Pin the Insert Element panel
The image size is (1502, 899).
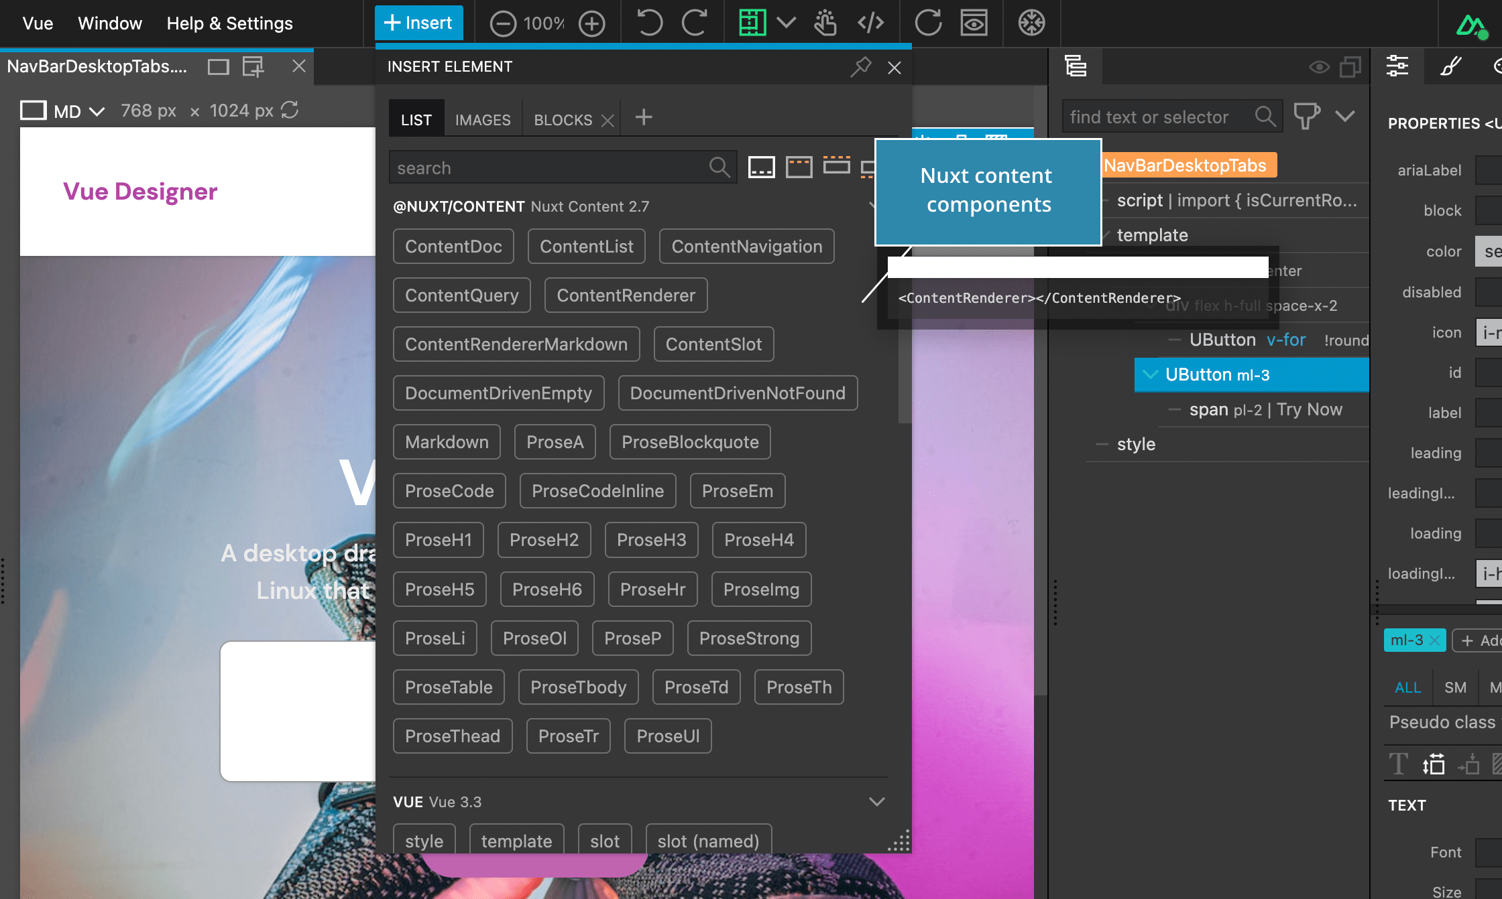point(860,67)
